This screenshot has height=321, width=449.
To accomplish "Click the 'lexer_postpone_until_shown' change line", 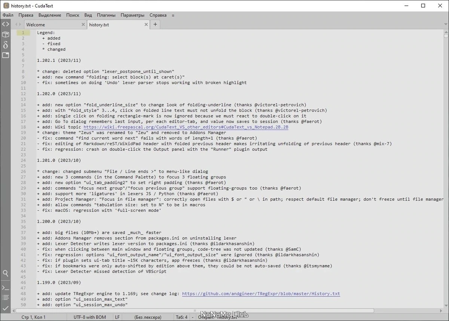I will (x=106, y=71).
